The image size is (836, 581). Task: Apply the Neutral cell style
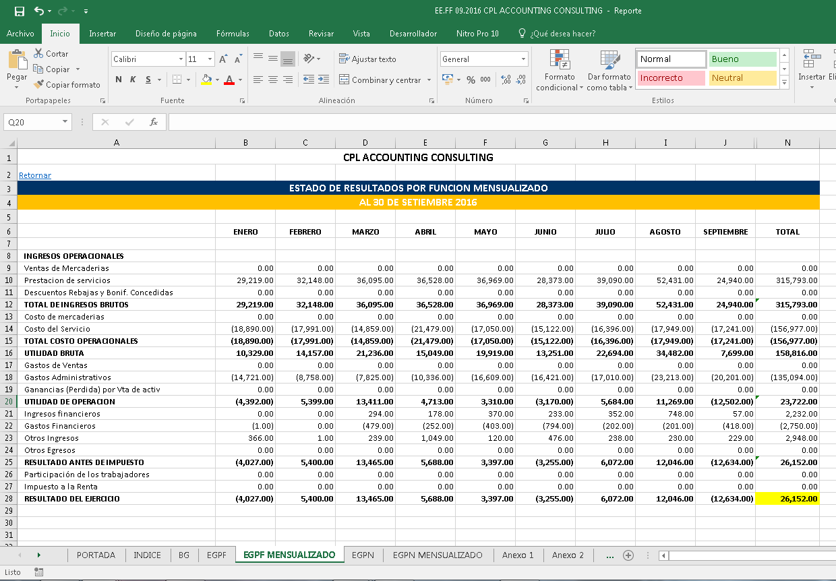tap(742, 78)
